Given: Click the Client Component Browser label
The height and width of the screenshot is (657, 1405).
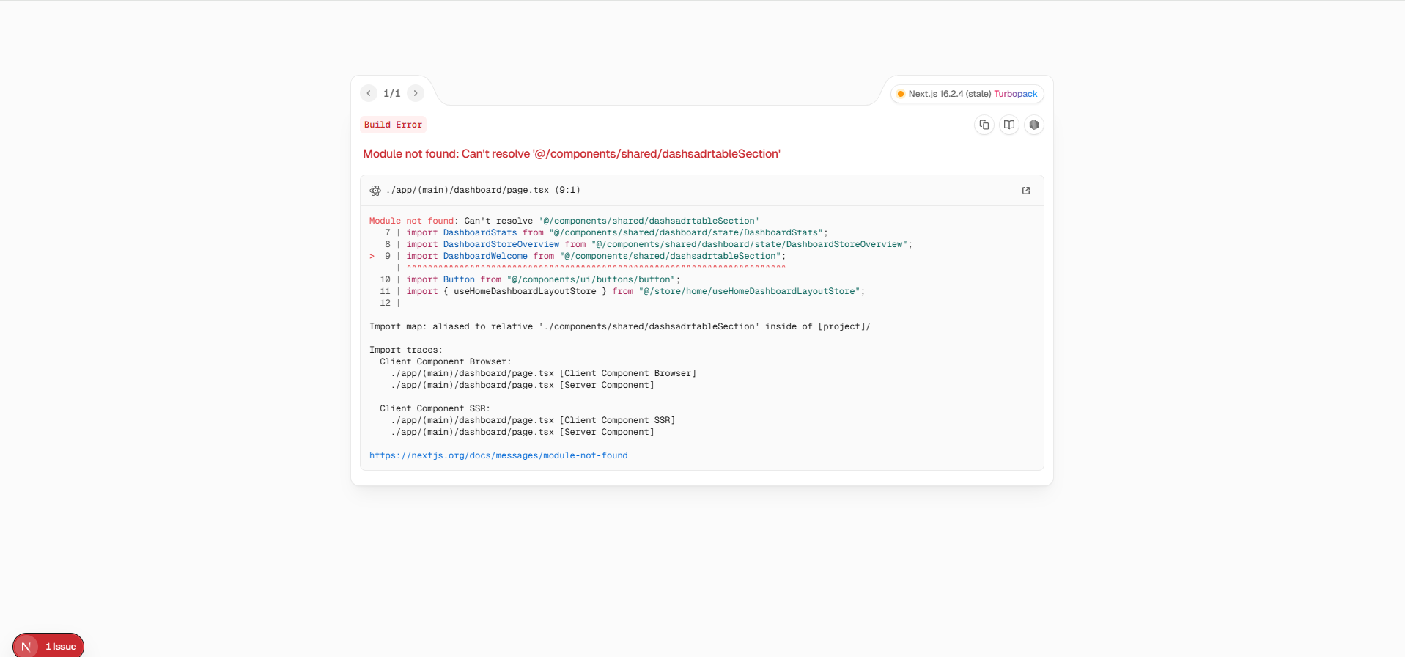Looking at the screenshot, I should click(x=446, y=361).
